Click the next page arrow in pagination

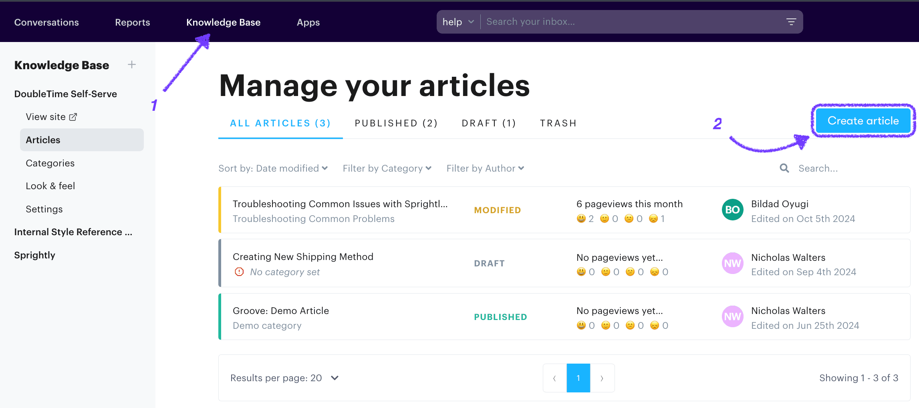(x=602, y=378)
